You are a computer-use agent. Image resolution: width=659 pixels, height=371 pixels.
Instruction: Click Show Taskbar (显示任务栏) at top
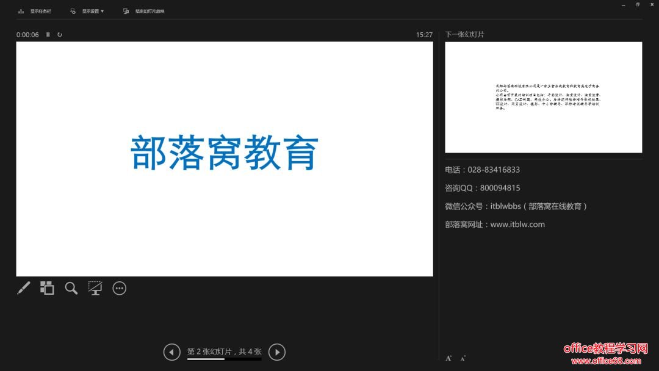[34, 12]
